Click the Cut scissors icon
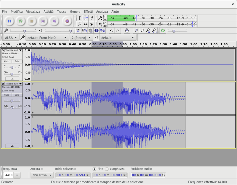Screen dimensions: 237x185 (78, 31)
